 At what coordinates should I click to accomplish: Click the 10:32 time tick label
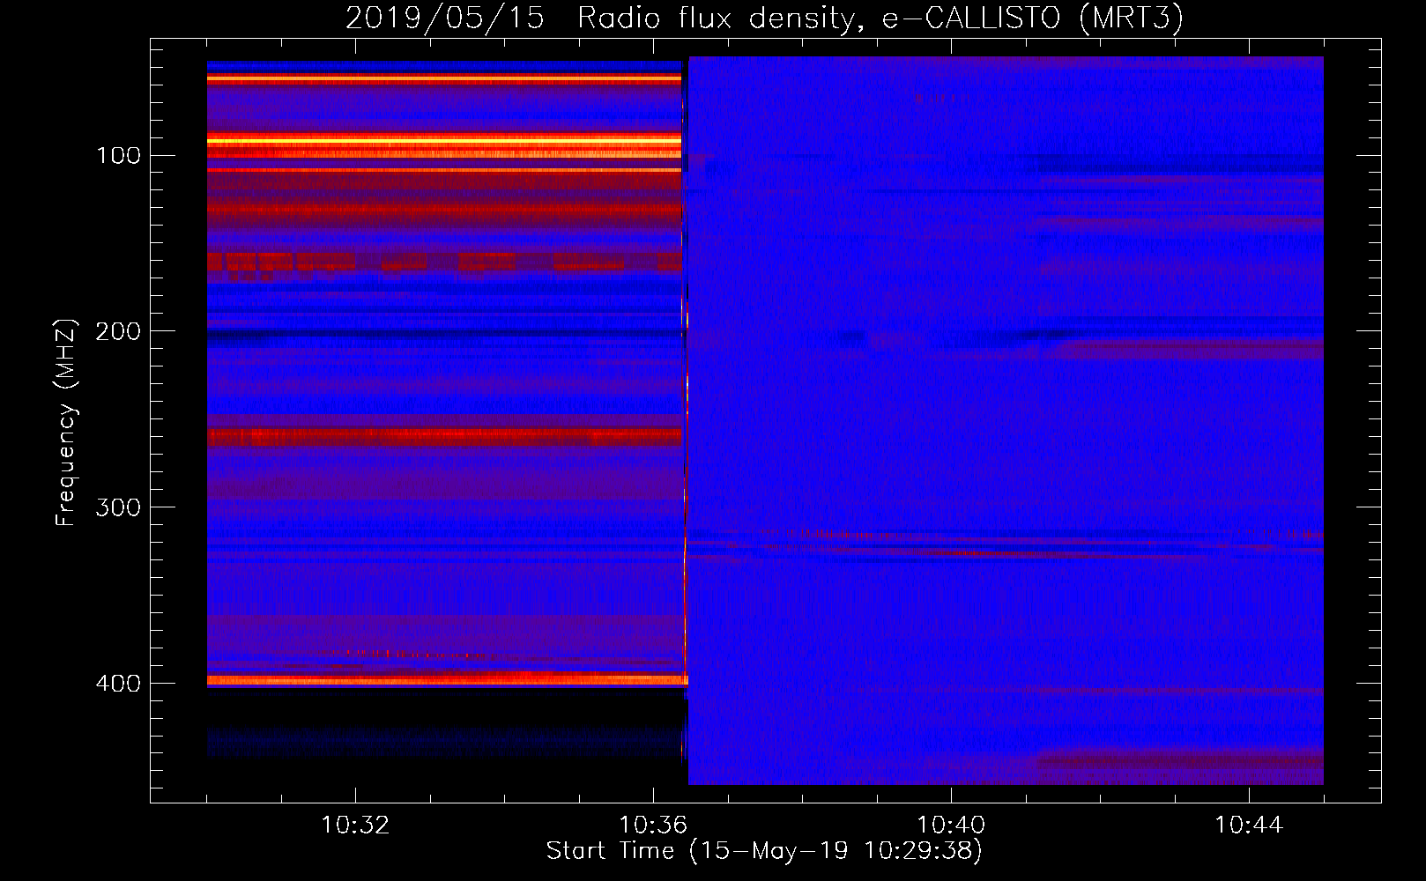click(x=355, y=825)
